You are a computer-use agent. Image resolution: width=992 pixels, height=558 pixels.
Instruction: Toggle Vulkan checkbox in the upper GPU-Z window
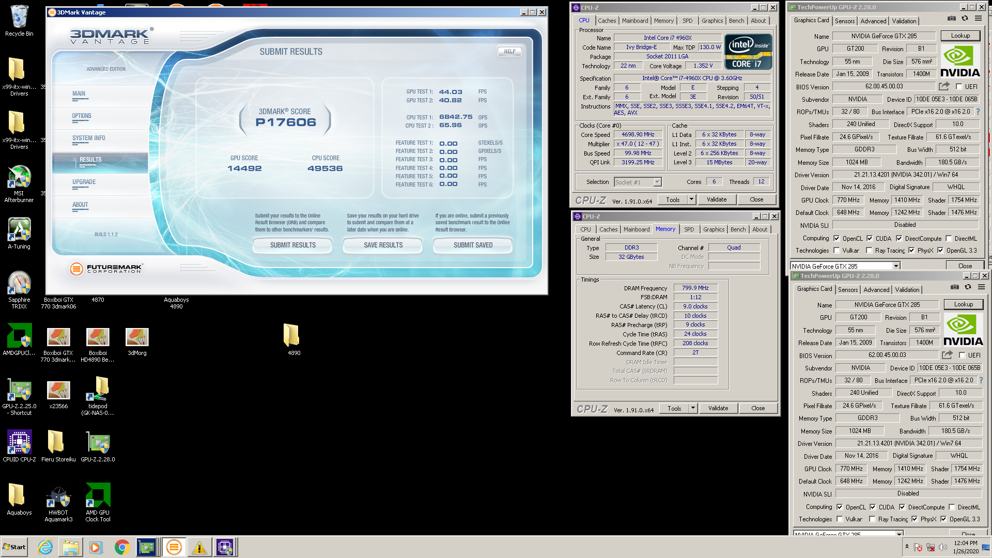click(836, 251)
